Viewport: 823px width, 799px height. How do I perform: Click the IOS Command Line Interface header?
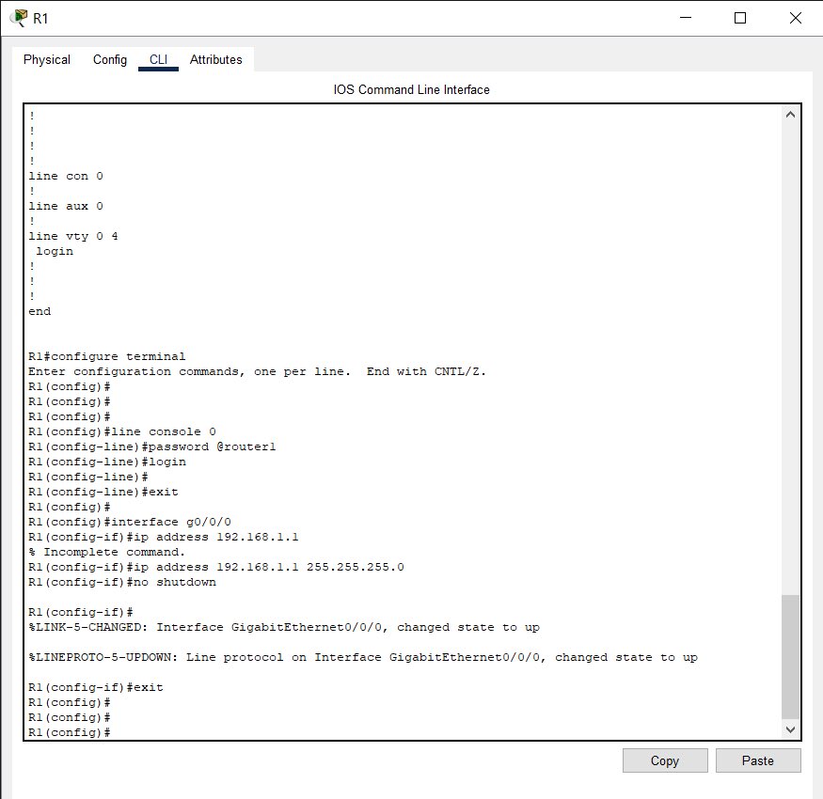[411, 89]
